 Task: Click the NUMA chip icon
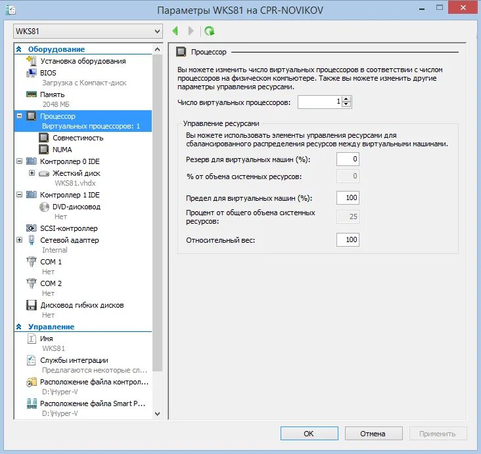(44, 149)
